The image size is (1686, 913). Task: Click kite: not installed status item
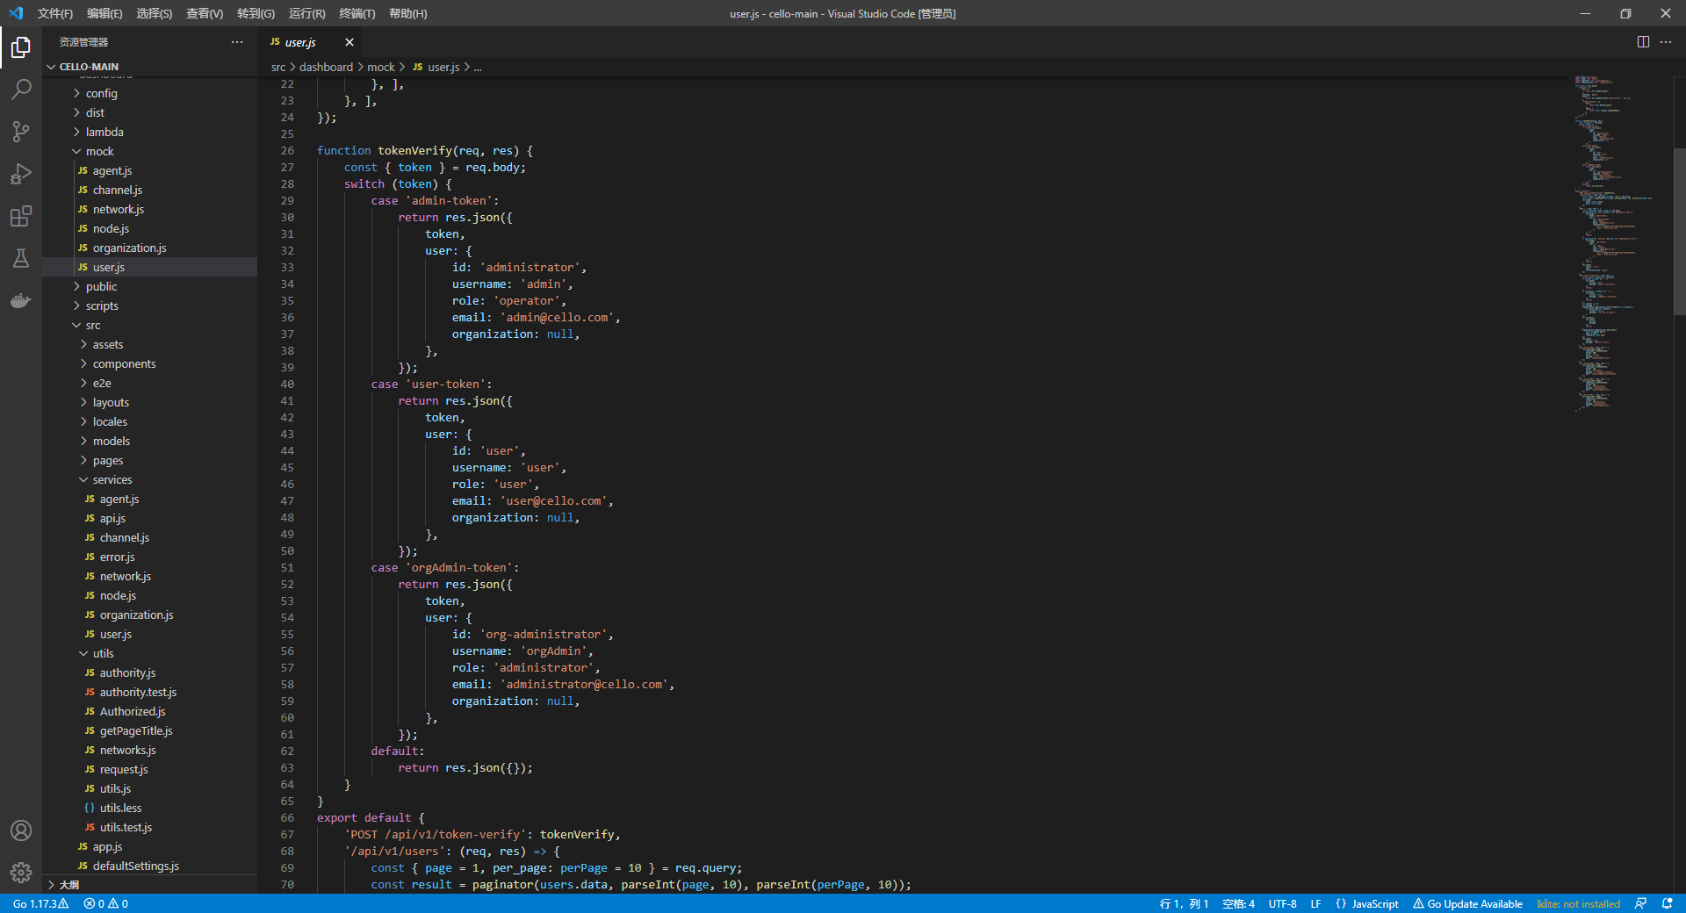(1578, 903)
